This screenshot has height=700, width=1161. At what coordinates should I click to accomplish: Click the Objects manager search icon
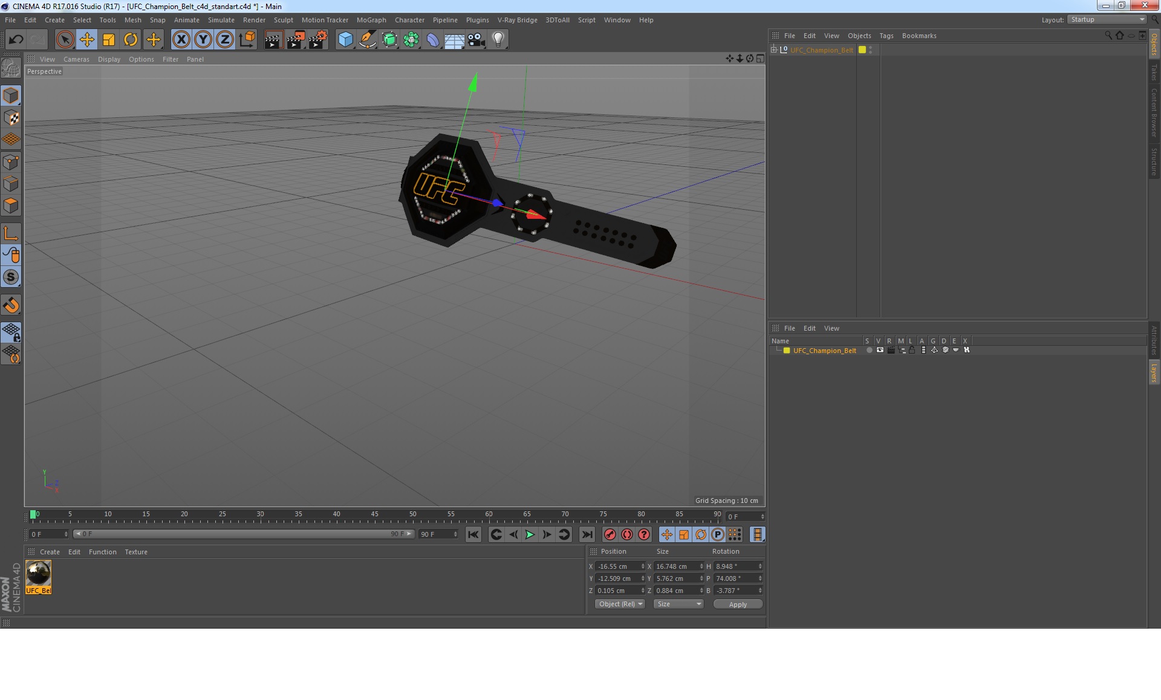tap(1108, 35)
